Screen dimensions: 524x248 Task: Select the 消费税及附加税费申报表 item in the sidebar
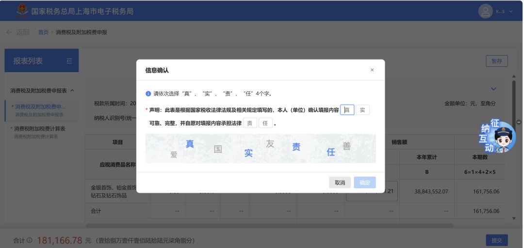click(40, 107)
